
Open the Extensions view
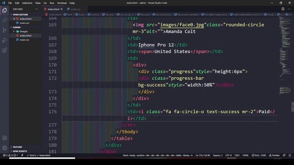(x=5, y=50)
